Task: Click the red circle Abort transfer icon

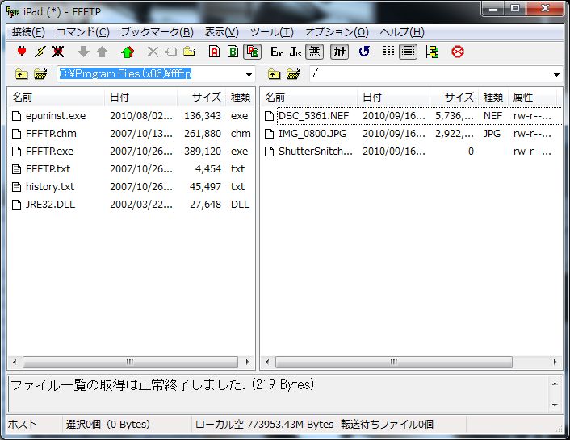Action: point(457,52)
